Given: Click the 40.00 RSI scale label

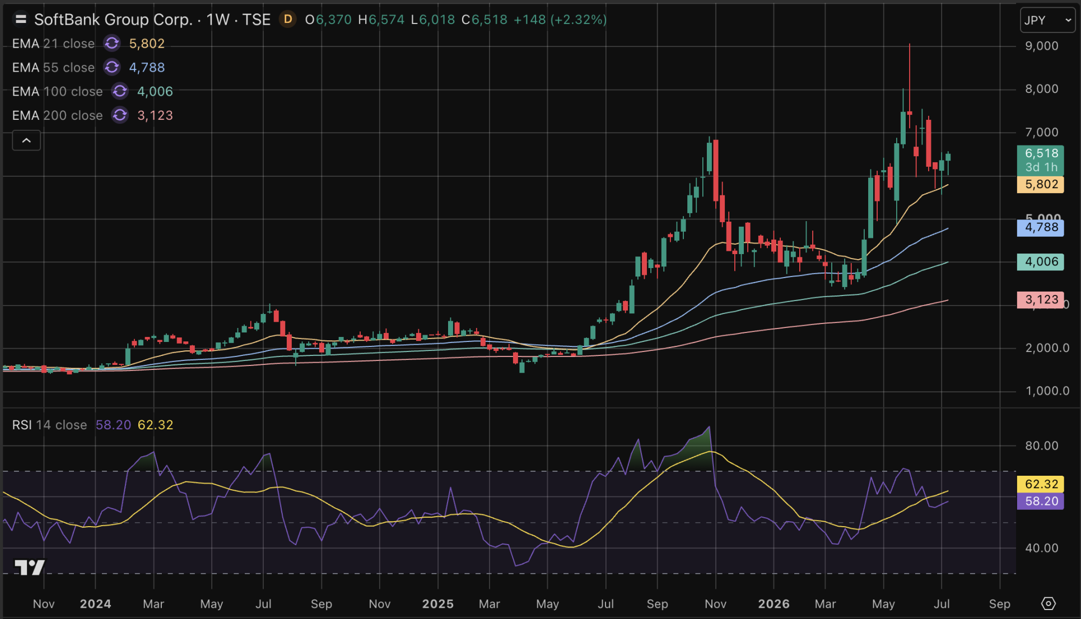Looking at the screenshot, I should [1042, 548].
